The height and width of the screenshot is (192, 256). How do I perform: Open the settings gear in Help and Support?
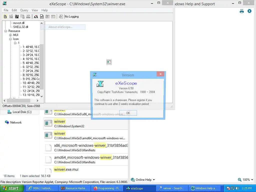(249, 11)
